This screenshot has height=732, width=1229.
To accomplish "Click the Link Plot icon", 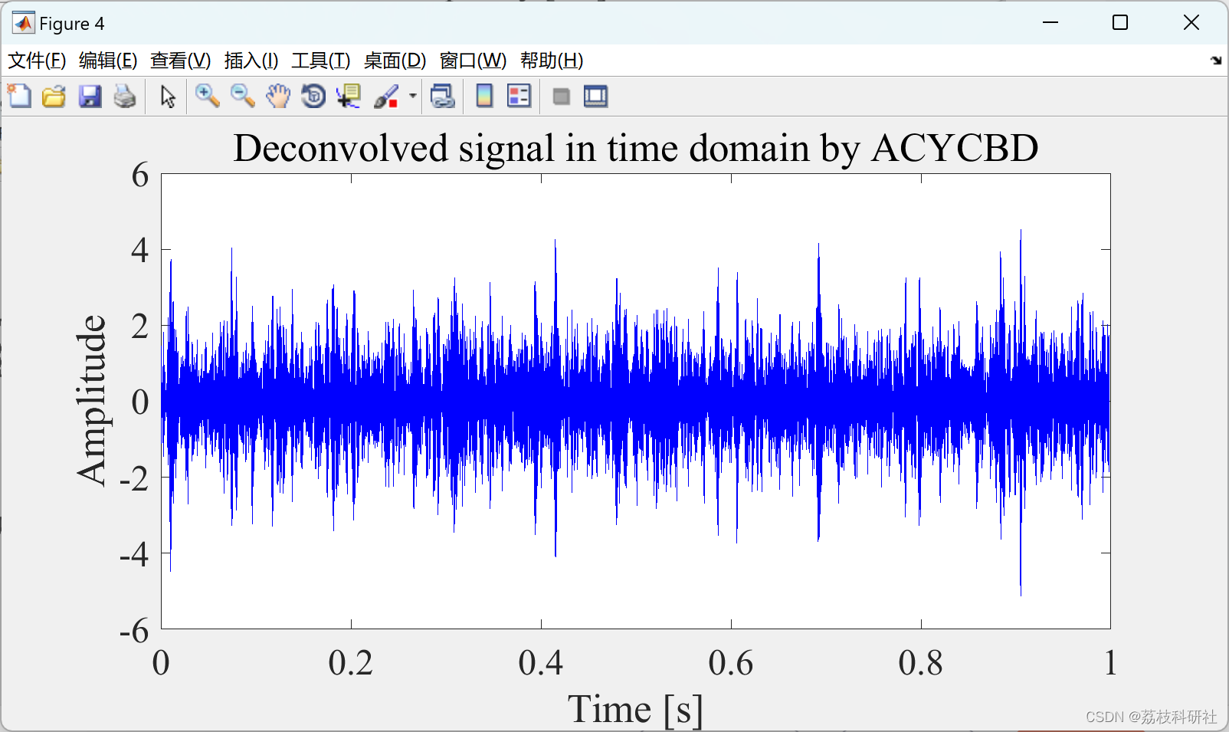I will point(443,97).
